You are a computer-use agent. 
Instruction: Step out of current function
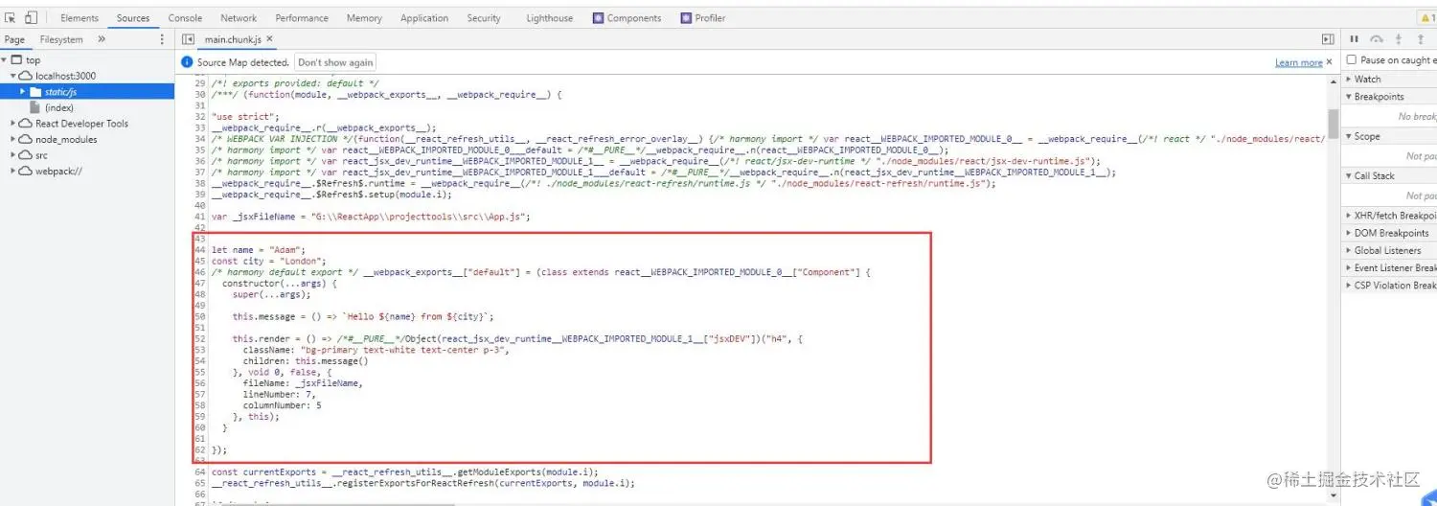point(1421,39)
